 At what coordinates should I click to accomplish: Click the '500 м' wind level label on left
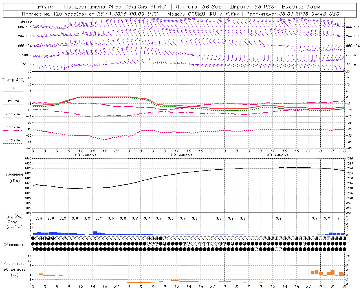[27, 55]
